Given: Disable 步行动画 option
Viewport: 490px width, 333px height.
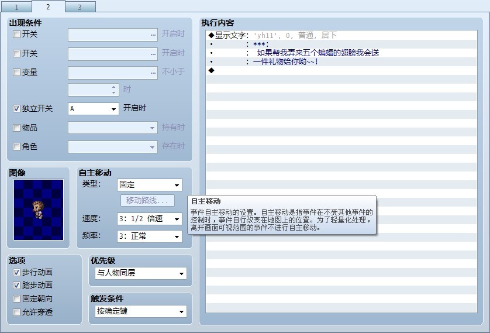Looking at the screenshot, I should [16, 272].
